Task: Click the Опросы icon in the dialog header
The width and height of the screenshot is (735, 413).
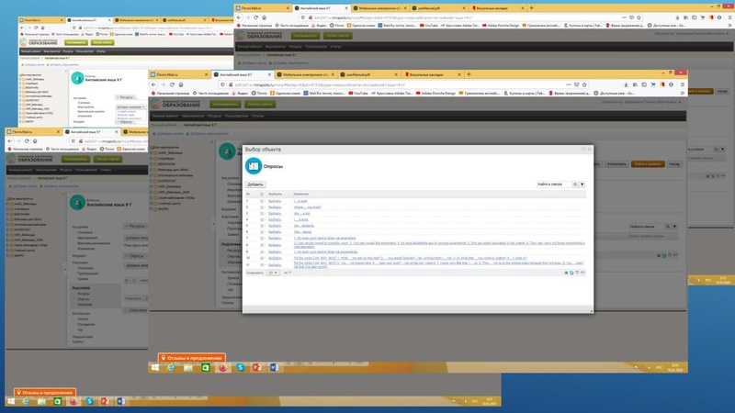Action: (x=254, y=166)
